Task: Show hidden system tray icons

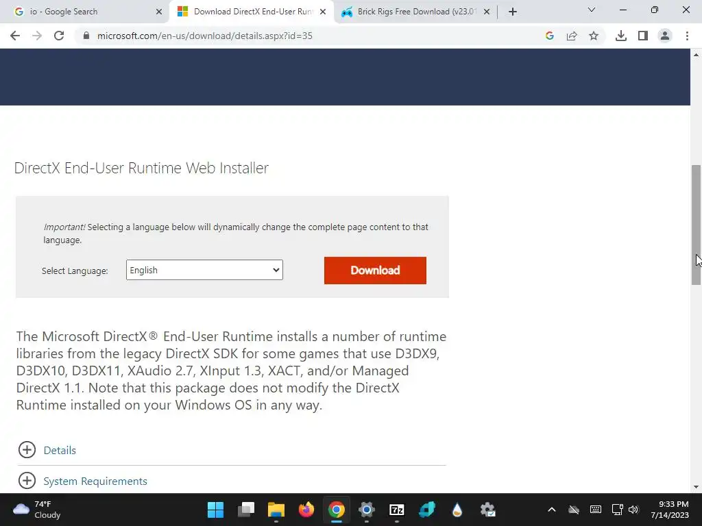Action: 552,510
